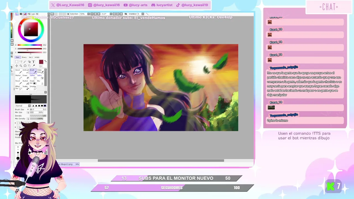The height and width of the screenshot is (199, 354).
Task: Click the zoom in plus button
Action: point(95,14)
